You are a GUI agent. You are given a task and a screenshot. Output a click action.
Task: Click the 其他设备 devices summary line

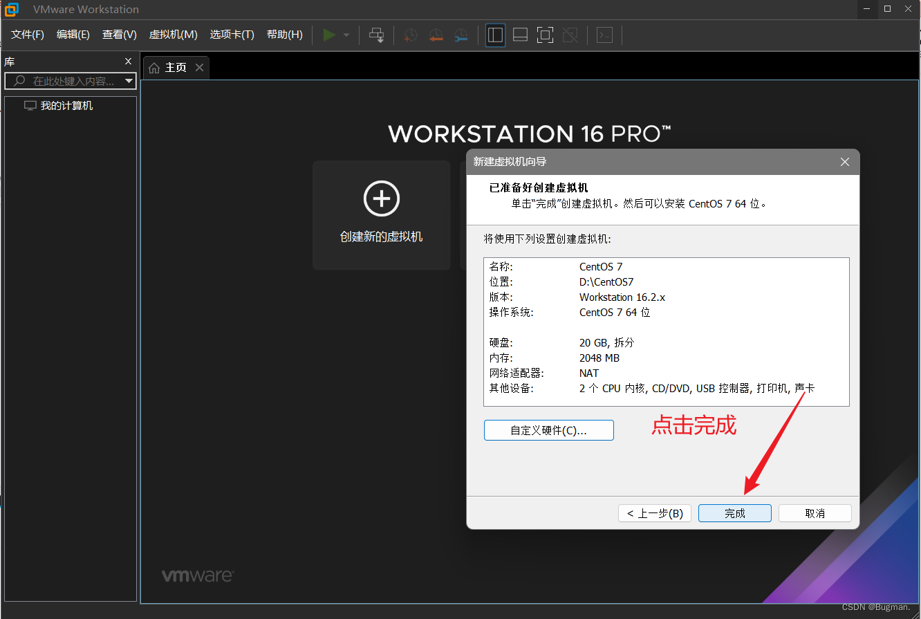pyautogui.click(x=652, y=389)
